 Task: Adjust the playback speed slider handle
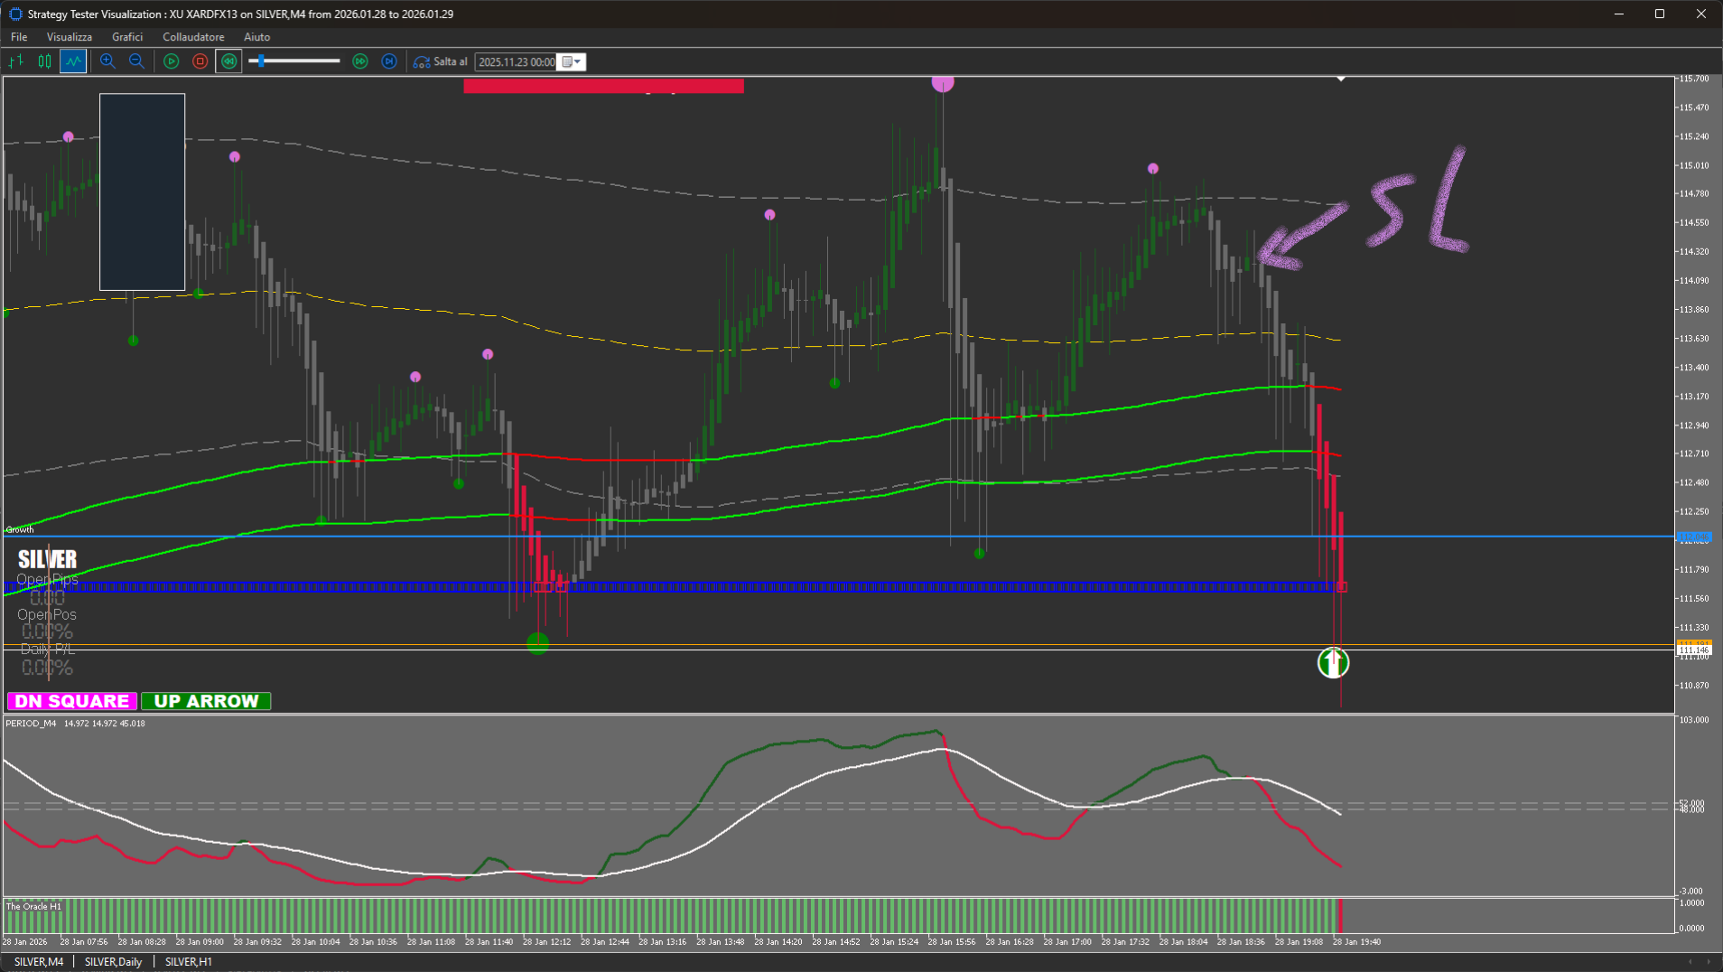261,61
